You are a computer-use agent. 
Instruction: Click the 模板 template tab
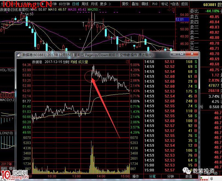click(x=12, y=168)
